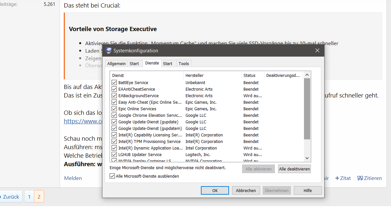Click Google LLC beside Google Chrome Elevation Service

(196, 115)
